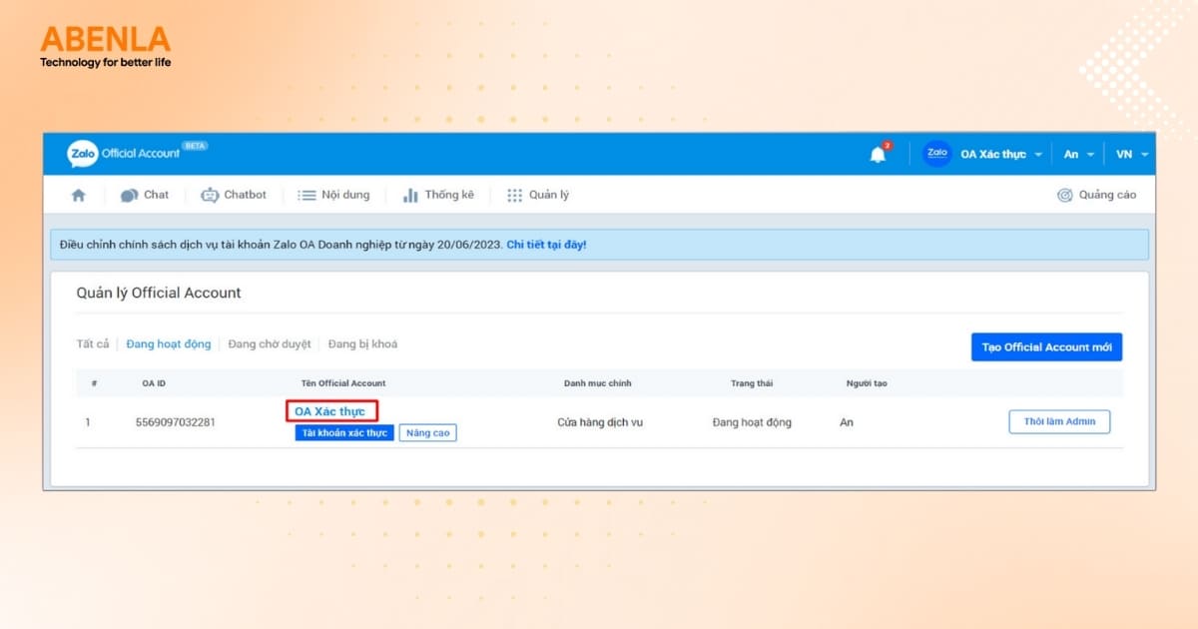Open the OA Xác thực account name link
The height and width of the screenshot is (629, 1198).
331,411
